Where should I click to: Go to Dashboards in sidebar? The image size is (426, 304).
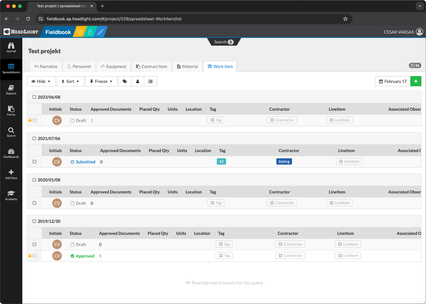[x=11, y=153]
